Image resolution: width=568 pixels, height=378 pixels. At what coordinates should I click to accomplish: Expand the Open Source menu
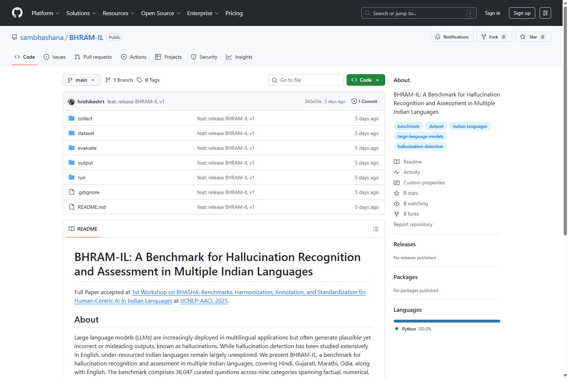161,13
